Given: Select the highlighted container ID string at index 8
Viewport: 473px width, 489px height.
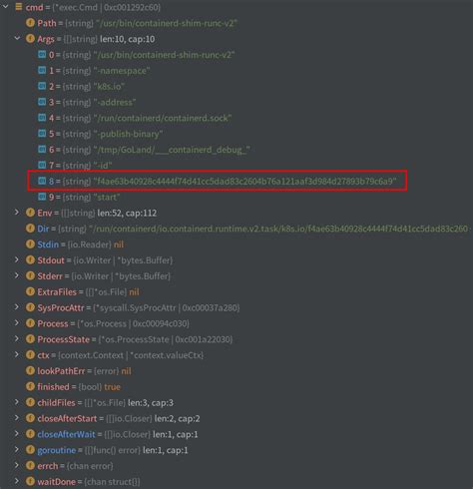Looking at the screenshot, I should (x=218, y=181).
